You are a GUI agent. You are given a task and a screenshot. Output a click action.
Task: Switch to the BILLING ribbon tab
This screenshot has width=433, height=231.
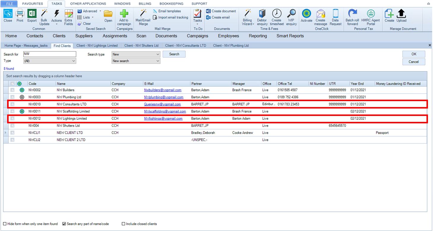tap(145, 4)
